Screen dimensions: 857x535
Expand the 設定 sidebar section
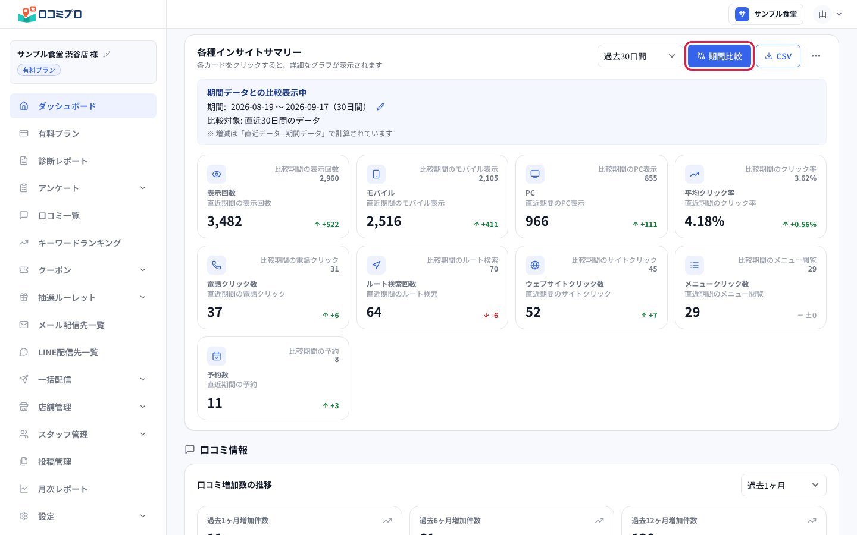83,516
